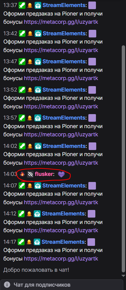
Task: Open the metacorp.gg link in the 14:17 message
Action: (x=61, y=258)
